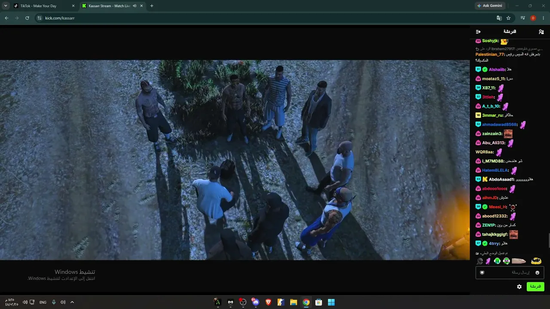Go back to the previous page

(6, 18)
